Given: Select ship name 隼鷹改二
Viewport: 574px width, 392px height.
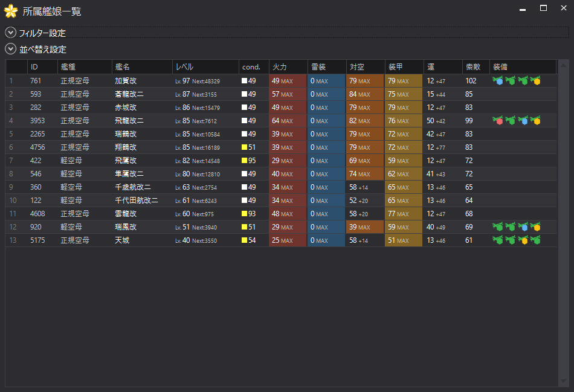Looking at the screenshot, I should (x=129, y=174).
